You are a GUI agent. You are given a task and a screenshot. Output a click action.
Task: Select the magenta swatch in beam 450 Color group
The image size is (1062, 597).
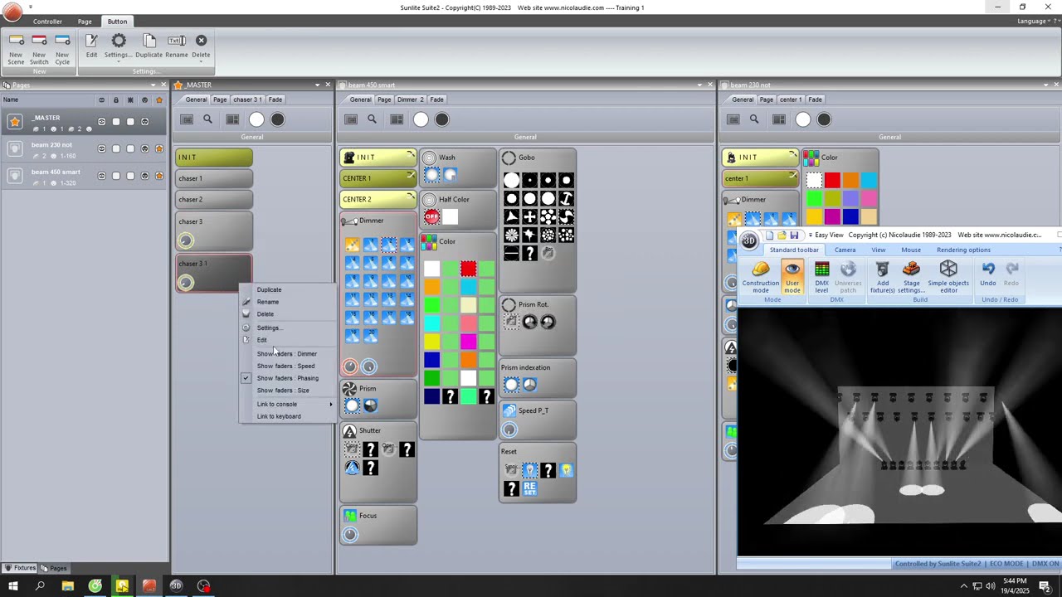tap(469, 342)
